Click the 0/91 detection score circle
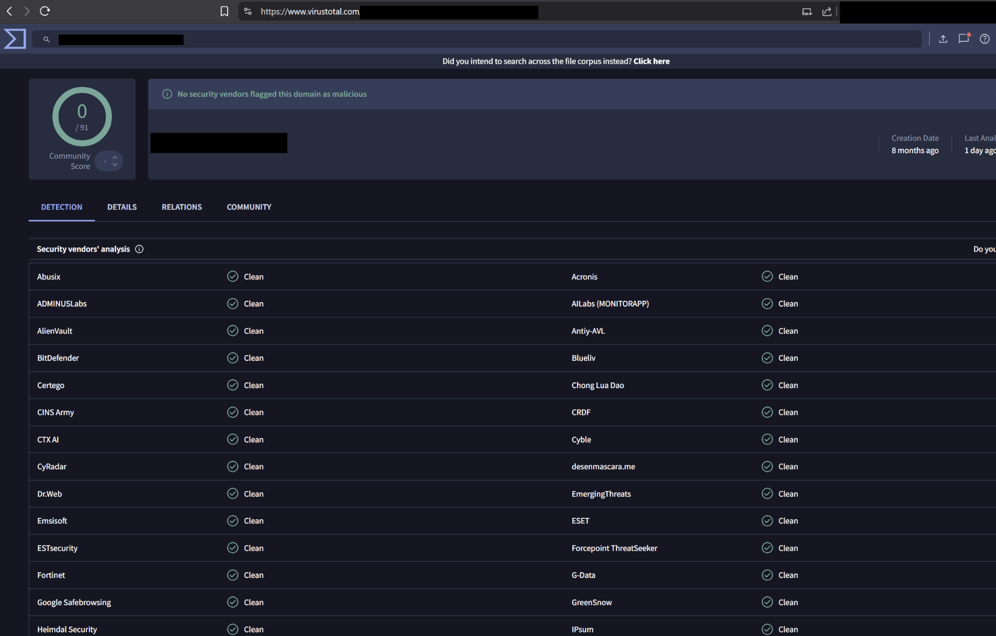996x636 pixels. [82, 117]
